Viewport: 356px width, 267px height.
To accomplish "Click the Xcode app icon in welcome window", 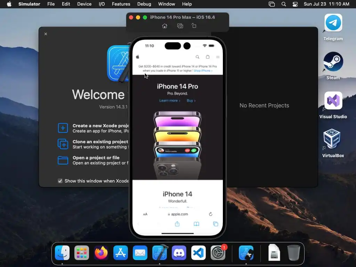I will 118,63.
